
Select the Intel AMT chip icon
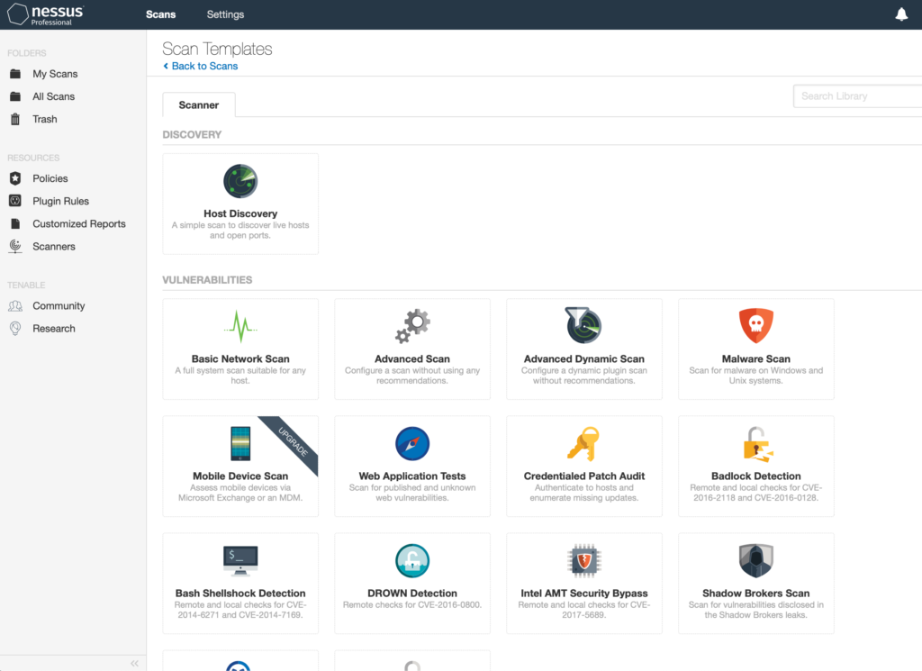pos(583,561)
